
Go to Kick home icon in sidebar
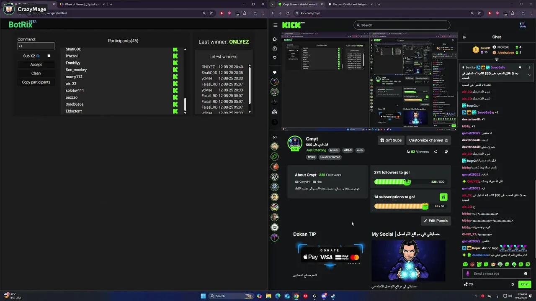coord(275,39)
